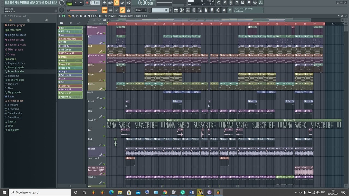Select 'snare roll' in pattern picker
Screen dimensions: 349x196
[x=70, y=86]
